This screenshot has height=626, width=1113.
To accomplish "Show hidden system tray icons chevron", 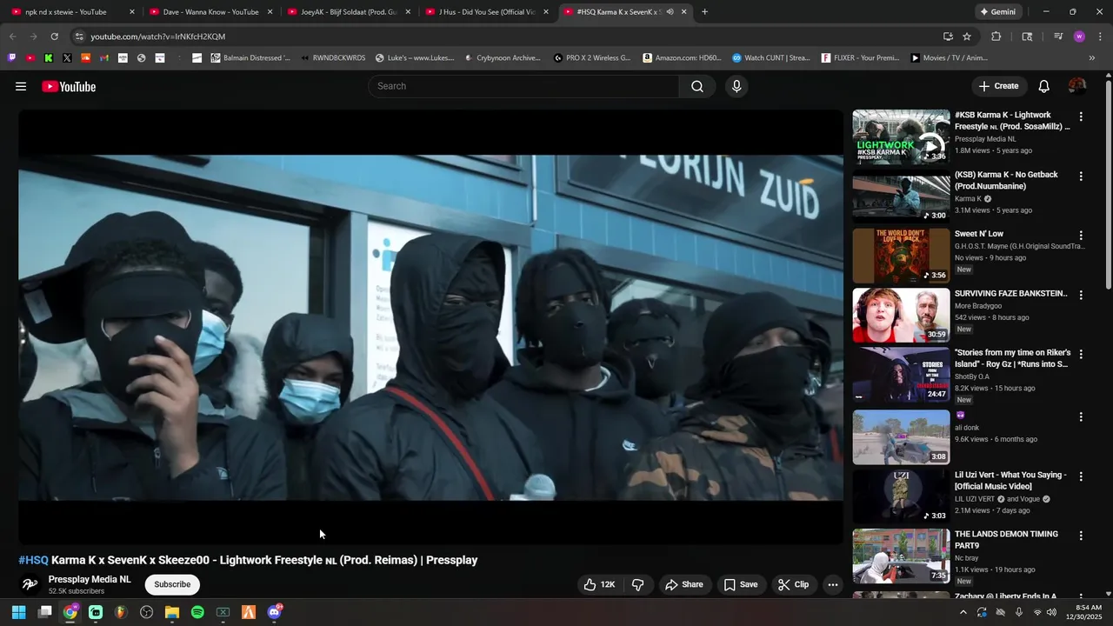I will pyautogui.click(x=963, y=612).
